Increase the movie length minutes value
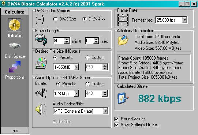Viewport: 198px width, 135px height. coord(67,39)
